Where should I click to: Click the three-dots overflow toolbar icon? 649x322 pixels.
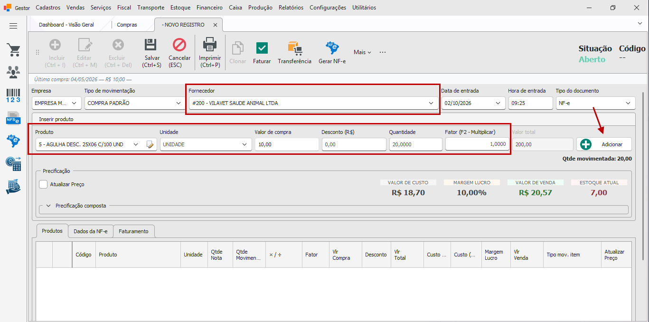point(383,52)
